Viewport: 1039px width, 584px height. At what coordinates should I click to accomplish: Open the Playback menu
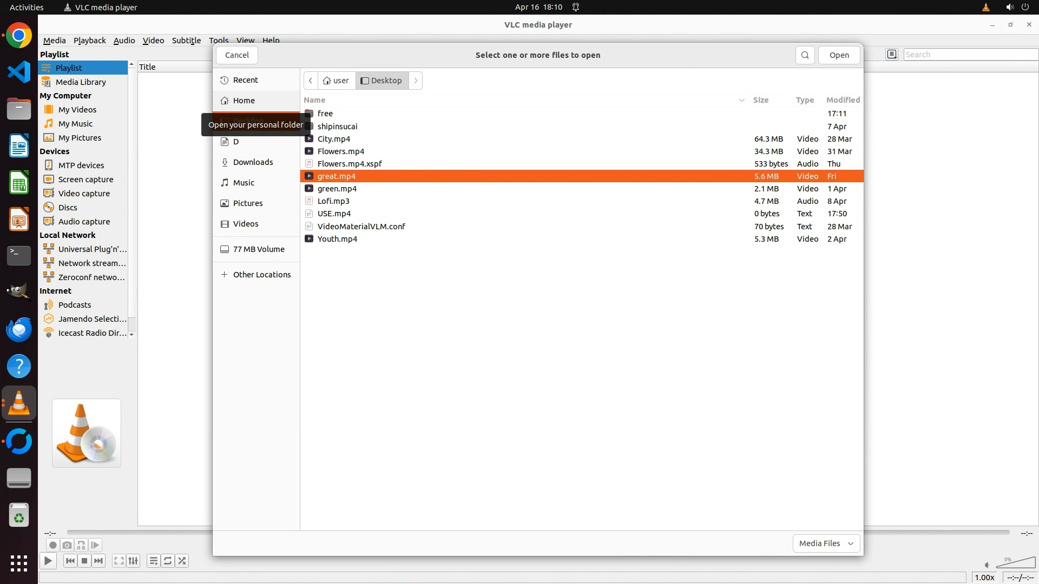pyautogui.click(x=89, y=41)
